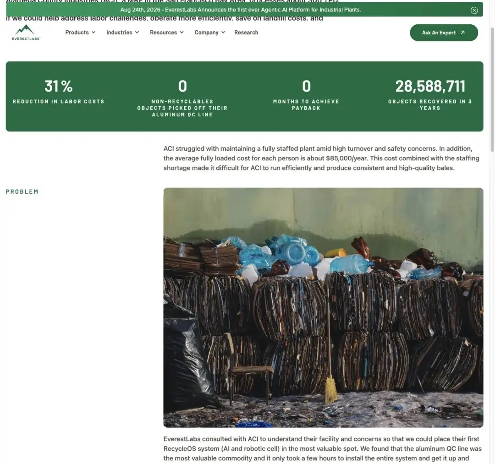Click the paragraph beginning 'ACI struggled with'
Image resolution: width=495 pixels, height=464 pixels.
point(321,158)
